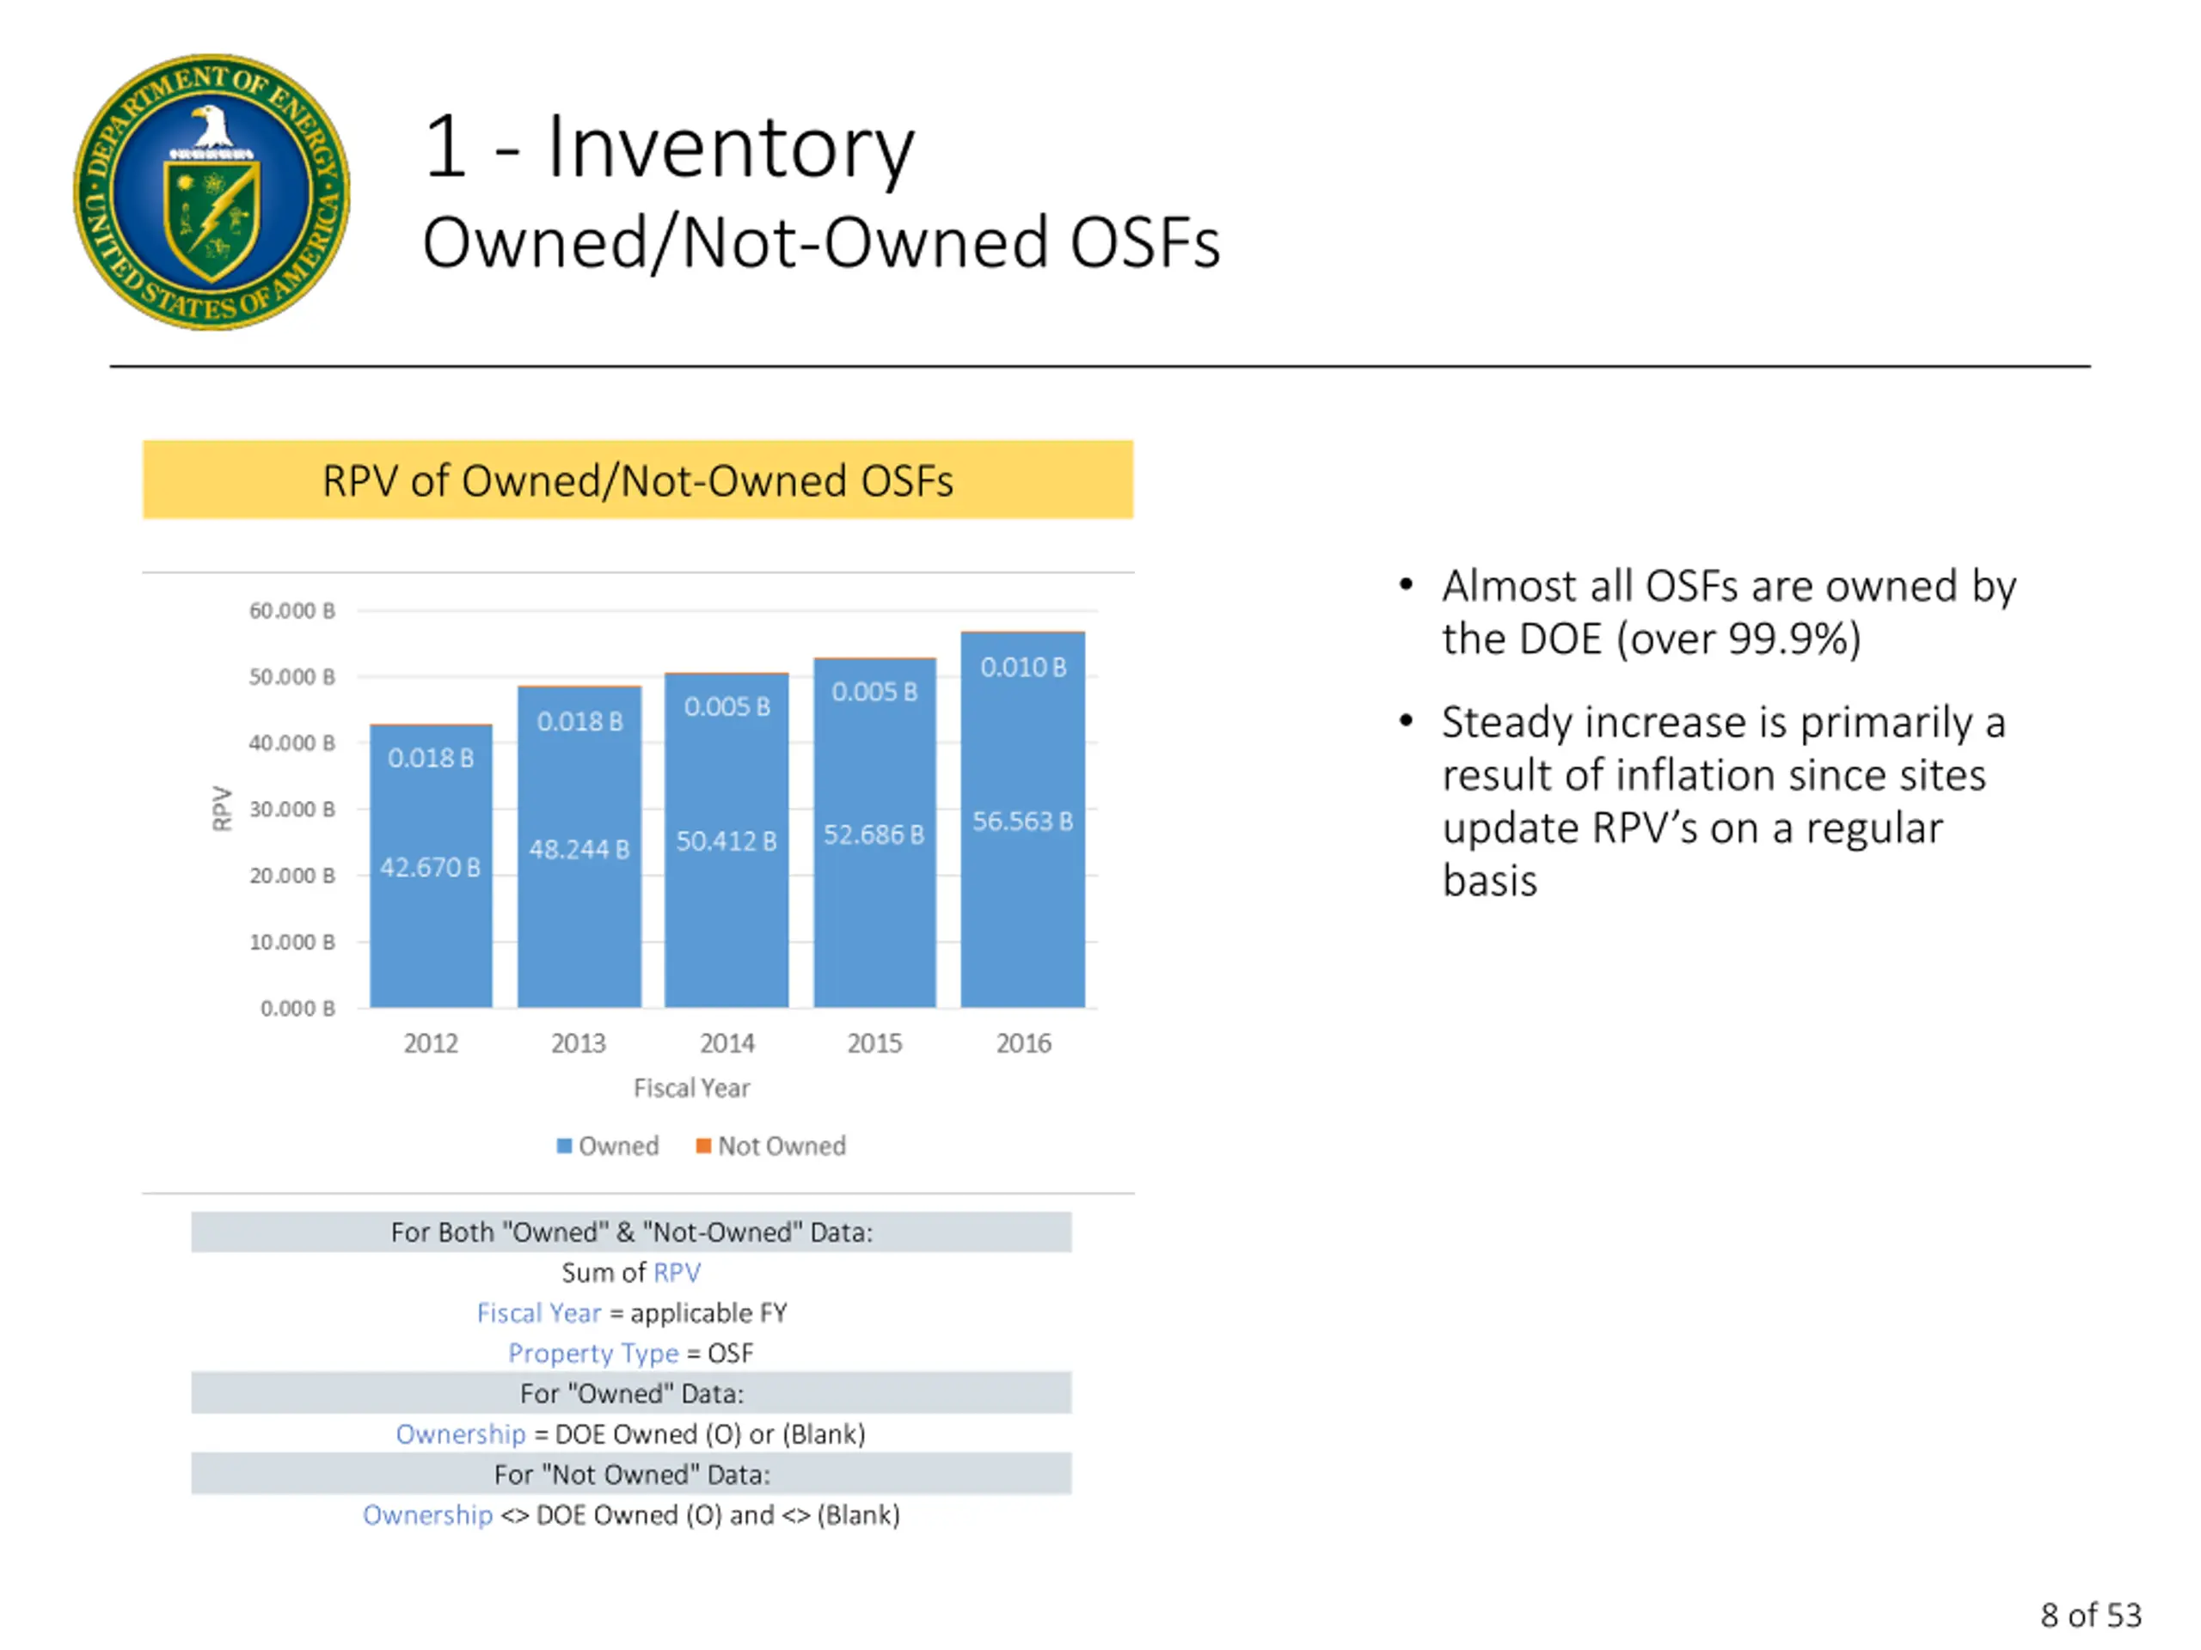This screenshot has height=1650, width=2201.
Task: Click the 48.244 B data label
Action: (579, 849)
